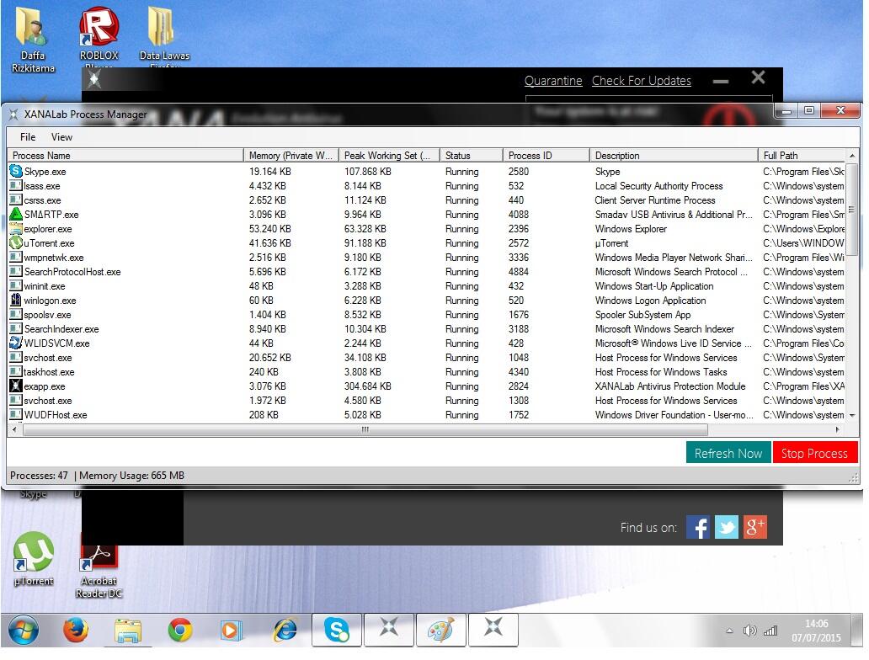Sort by Peak Working Set column
Screen dimensions: 869x660
pos(389,156)
